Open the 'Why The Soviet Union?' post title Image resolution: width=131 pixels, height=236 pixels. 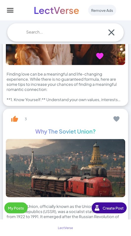point(65,132)
